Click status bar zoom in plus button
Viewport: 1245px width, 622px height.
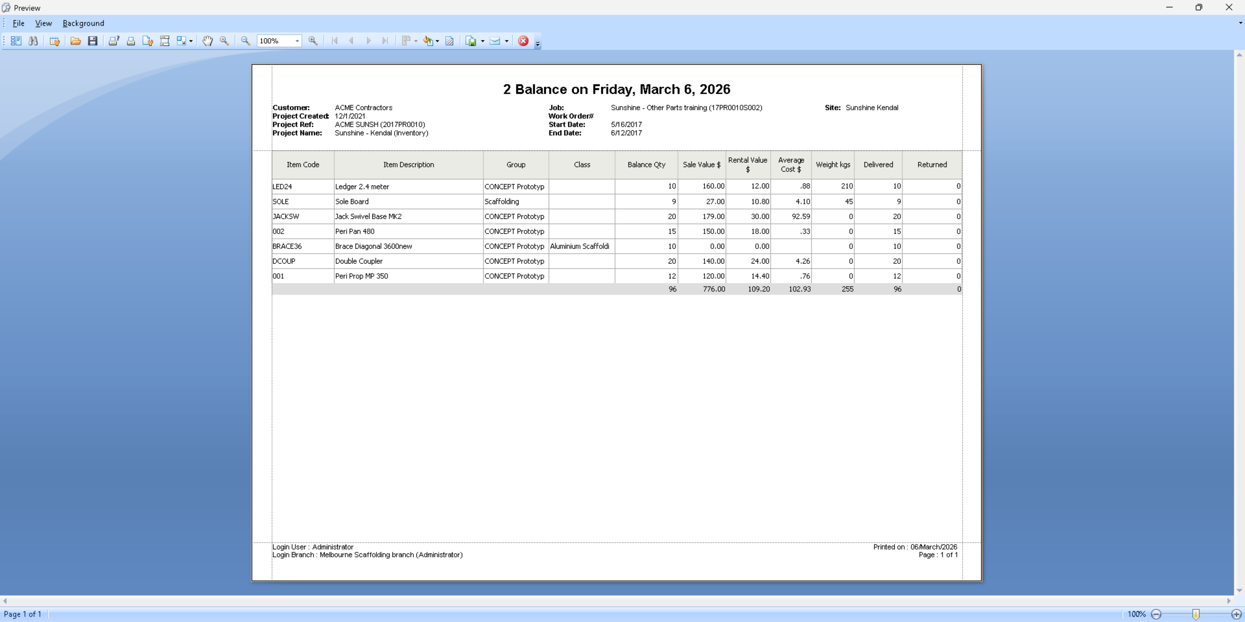(1236, 614)
